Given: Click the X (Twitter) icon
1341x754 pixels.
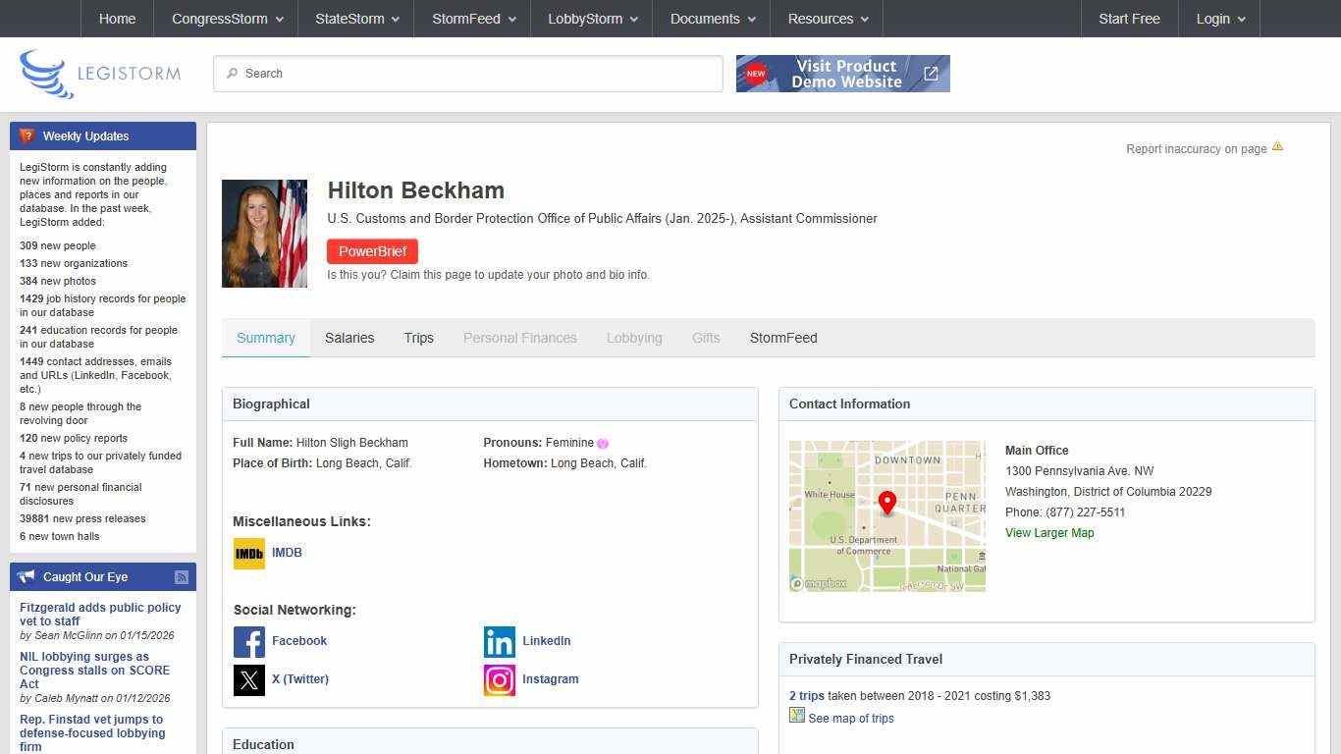Looking at the screenshot, I should [249, 680].
